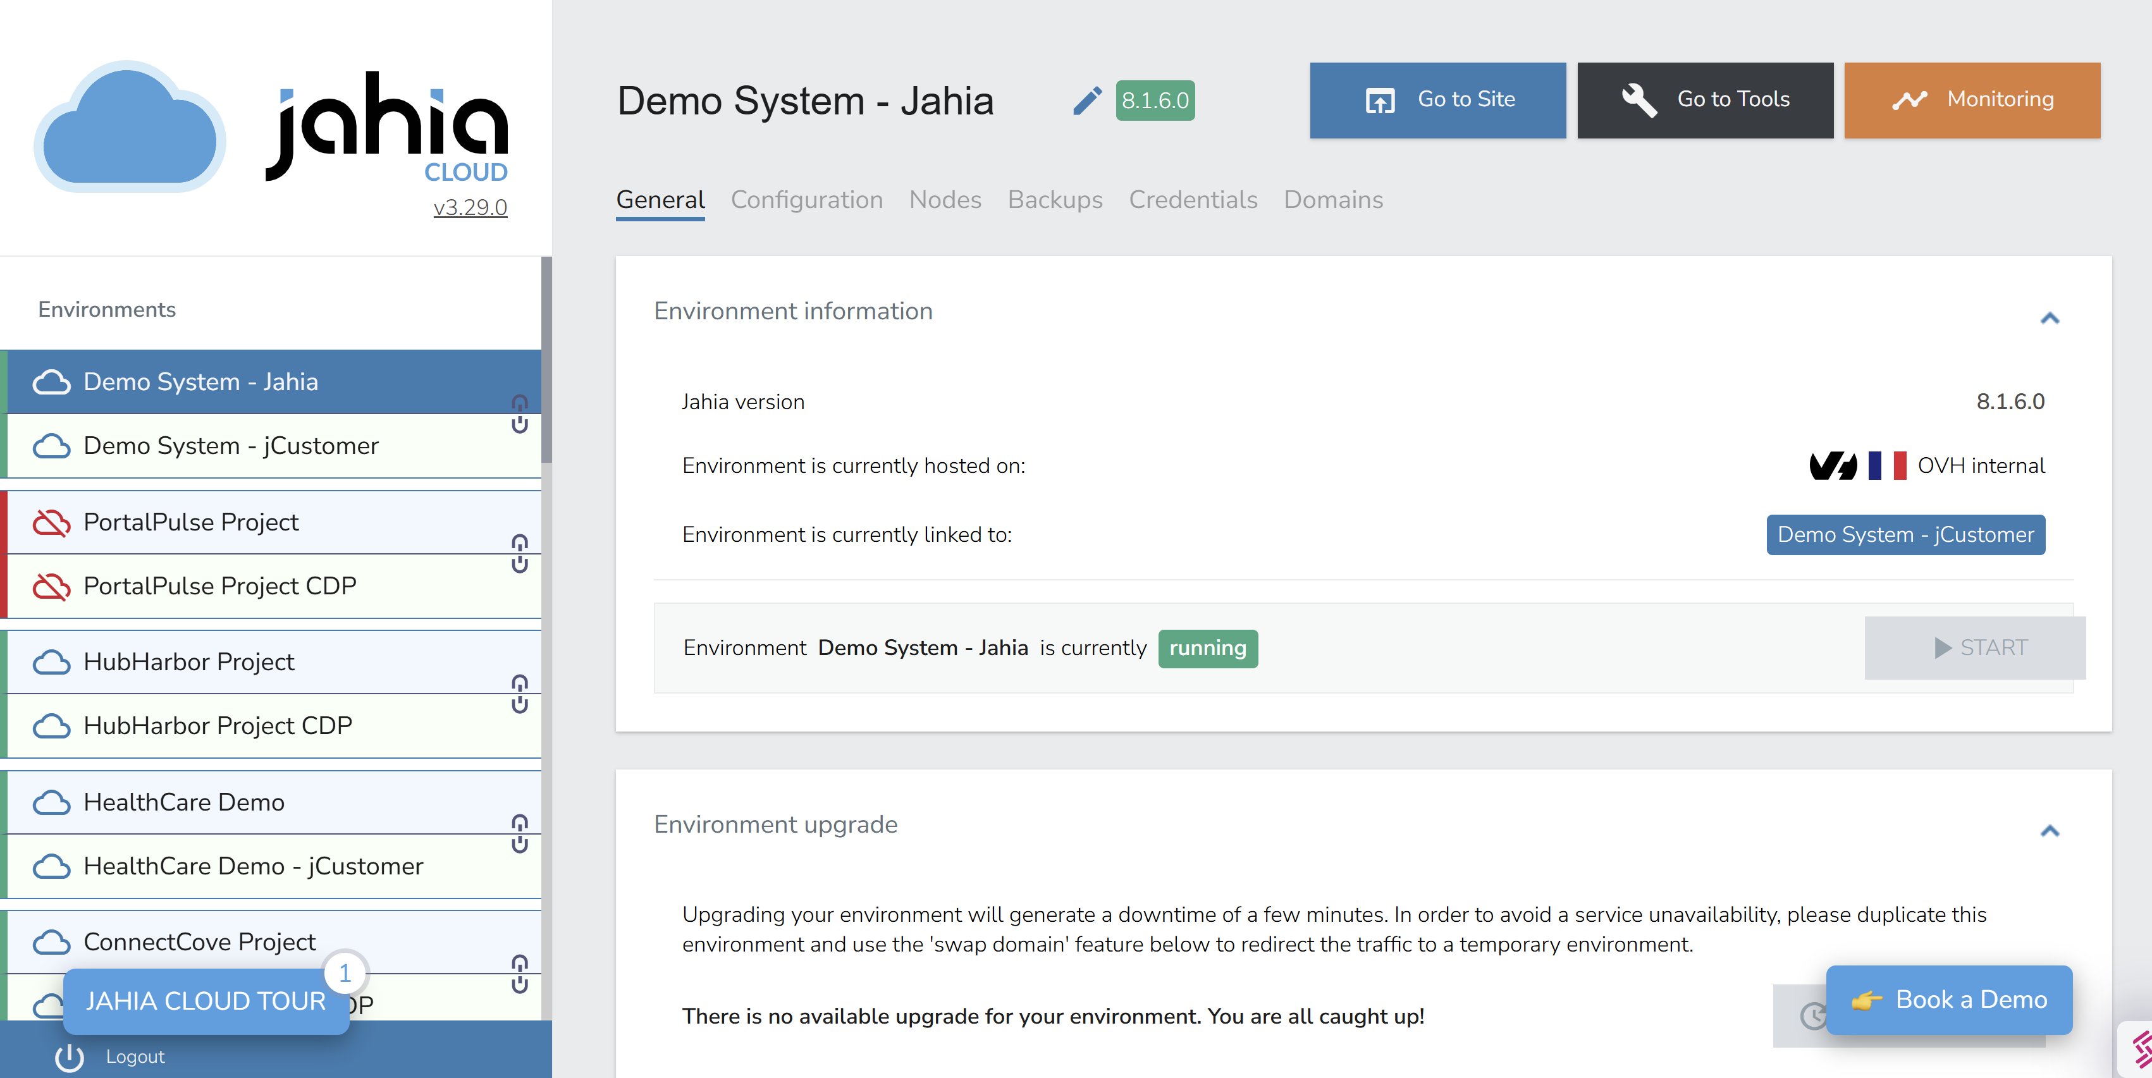2152x1078 pixels.
Task: Switch to the Domains tab
Action: tap(1333, 200)
